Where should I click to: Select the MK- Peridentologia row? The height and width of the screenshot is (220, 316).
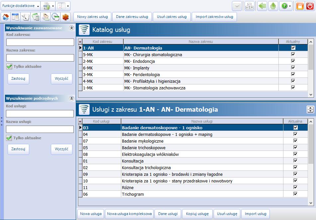point(193,74)
